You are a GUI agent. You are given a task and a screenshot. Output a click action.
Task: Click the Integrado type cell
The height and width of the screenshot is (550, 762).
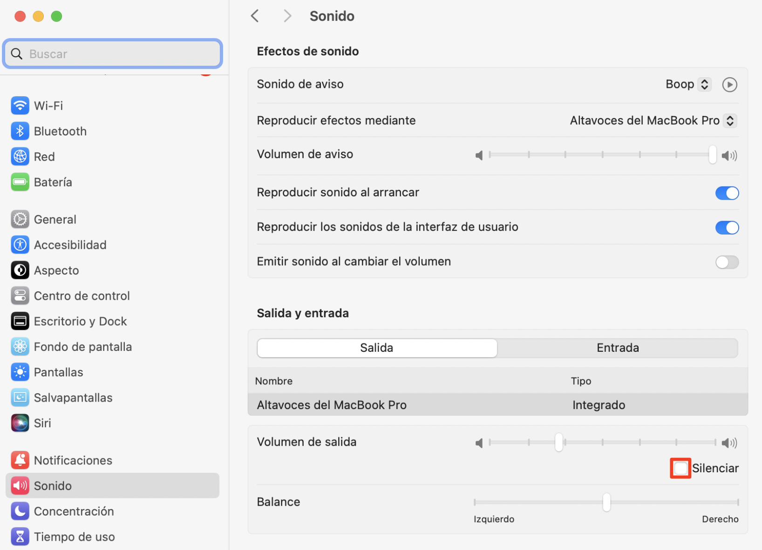coord(599,405)
